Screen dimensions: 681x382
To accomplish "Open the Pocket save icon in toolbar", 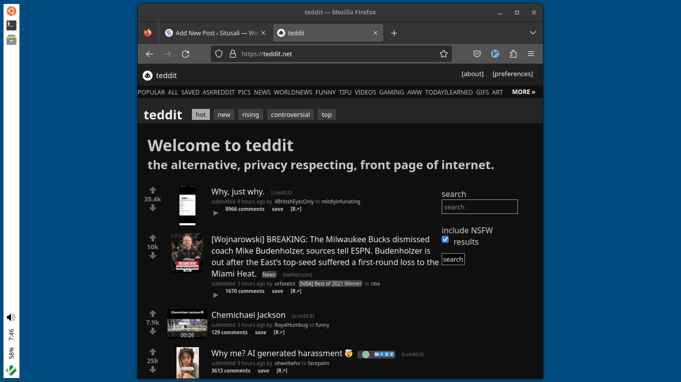I will click(x=477, y=54).
